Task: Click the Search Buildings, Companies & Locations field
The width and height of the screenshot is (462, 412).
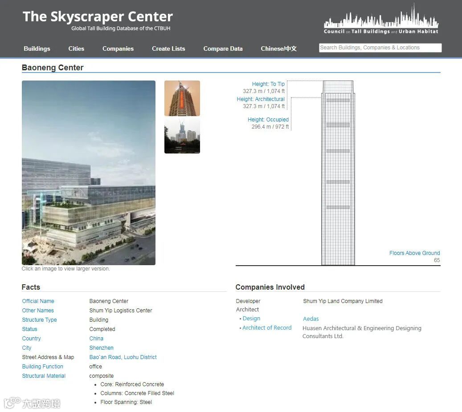Action: 380,48
